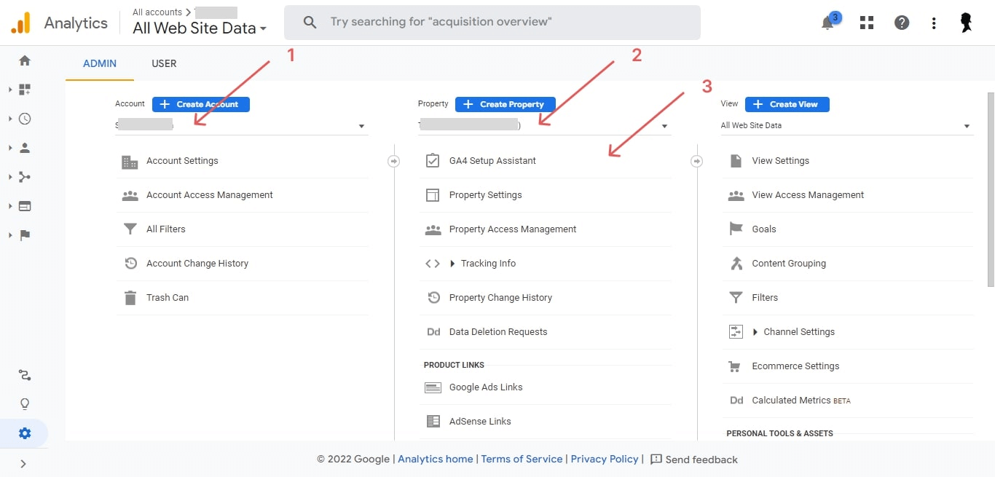995x477 pixels.
Task: Open the Account selector dropdown
Action: point(242,125)
